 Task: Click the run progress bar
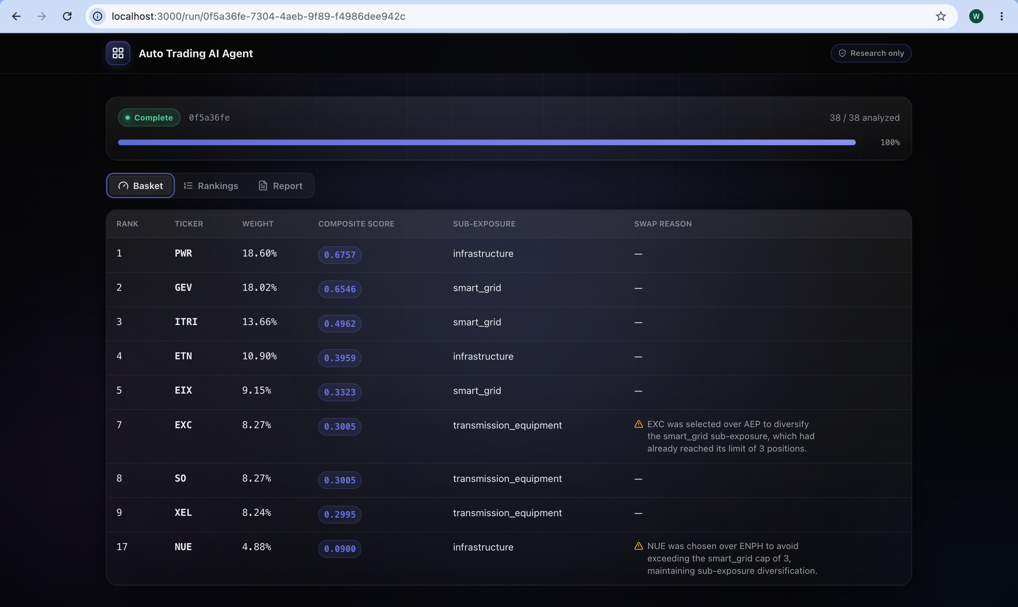click(x=486, y=142)
